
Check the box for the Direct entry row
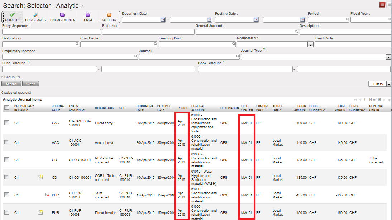tap(6, 123)
